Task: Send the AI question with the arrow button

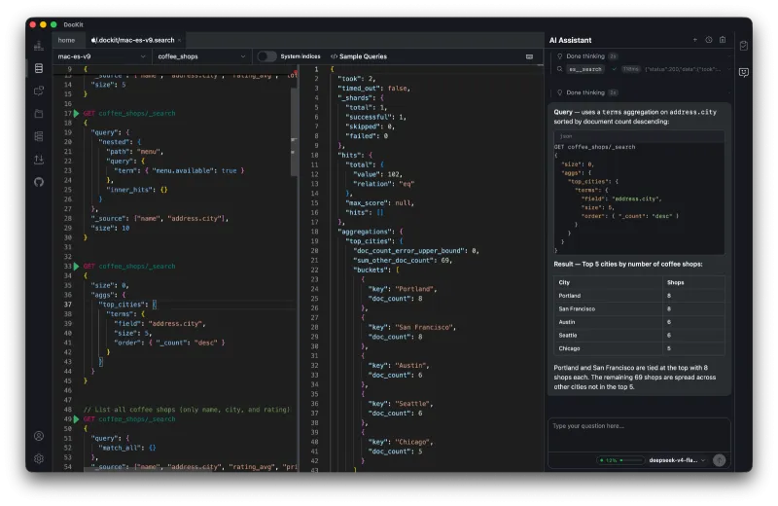Action: 719,460
